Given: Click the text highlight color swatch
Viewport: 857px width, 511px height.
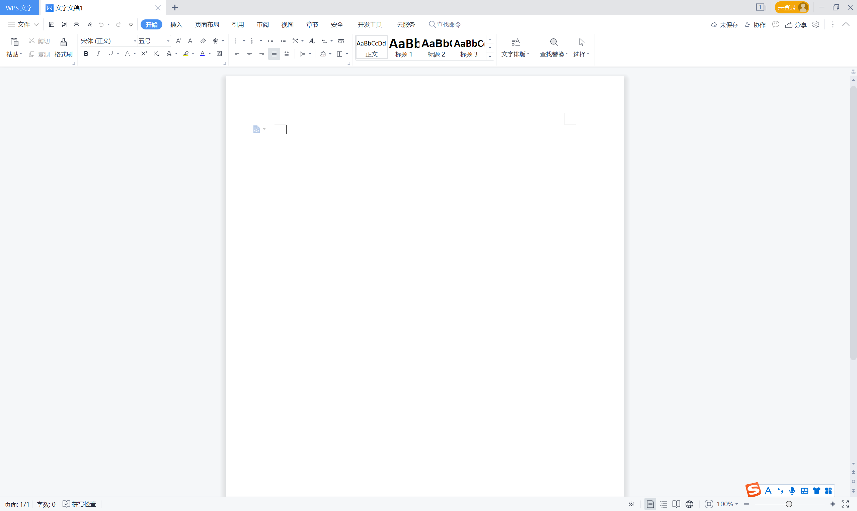Looking at the screenshot, I should pos(186,54).
